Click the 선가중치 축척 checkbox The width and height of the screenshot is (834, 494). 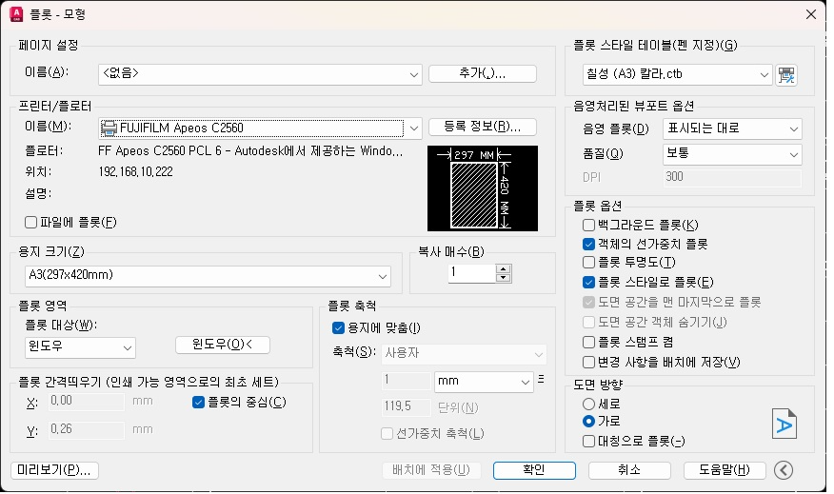pos(387,434)
